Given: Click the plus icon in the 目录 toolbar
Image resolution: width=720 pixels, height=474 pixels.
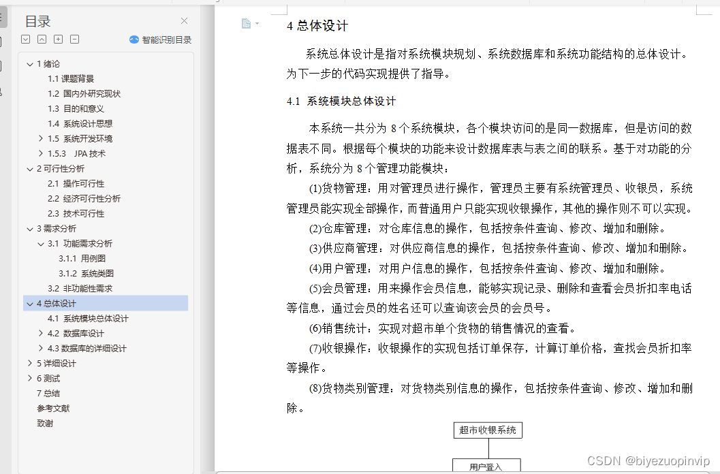Looking at the screenshot, I should pos(58,39).
